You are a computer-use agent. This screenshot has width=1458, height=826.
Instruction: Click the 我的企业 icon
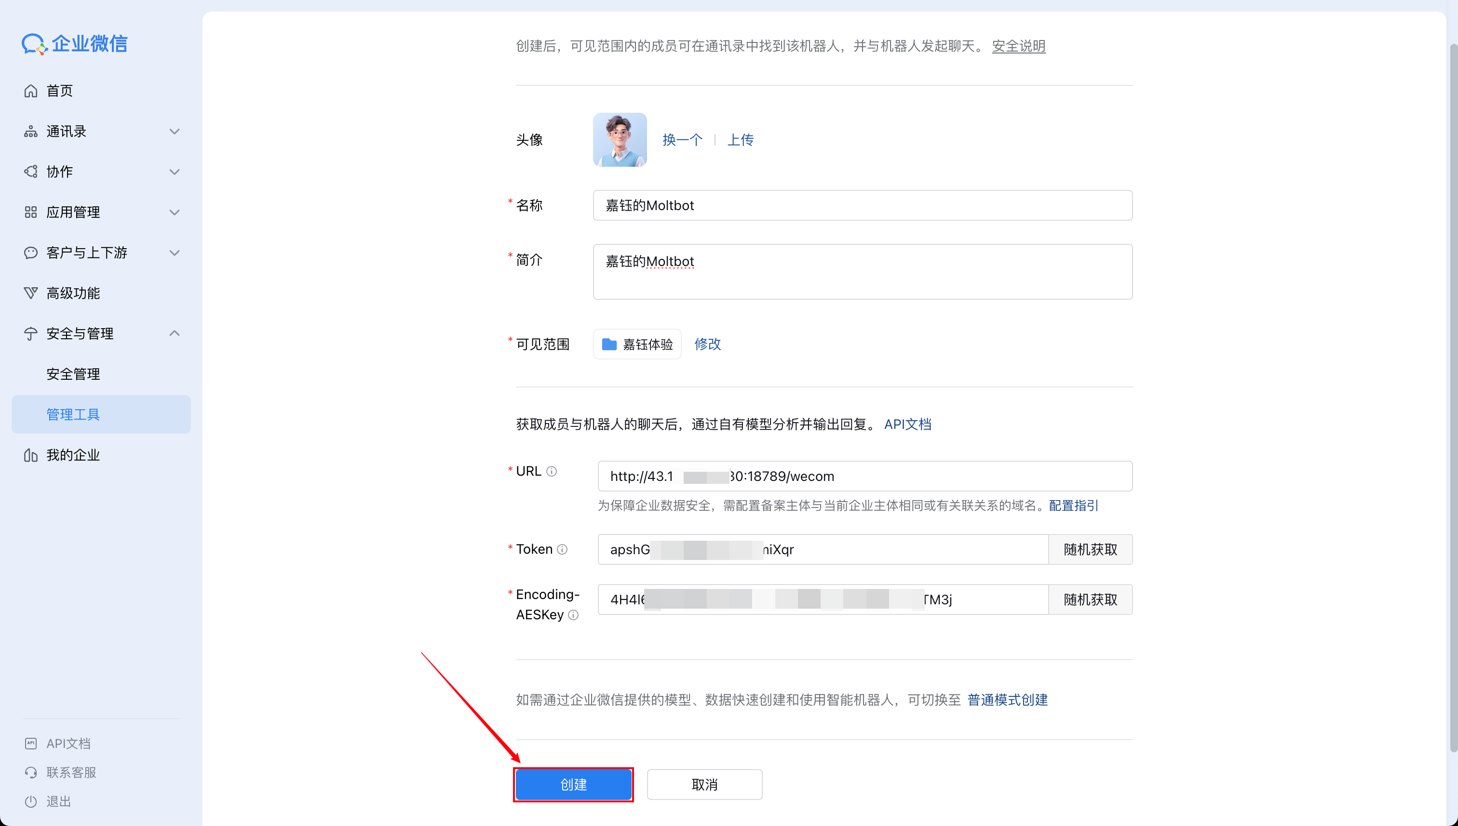click(x=31, y=454)
